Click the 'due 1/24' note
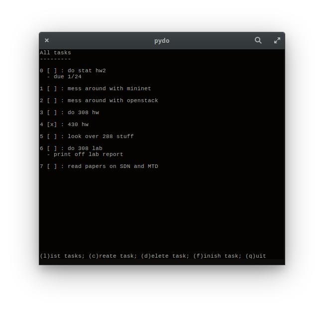 68,77
